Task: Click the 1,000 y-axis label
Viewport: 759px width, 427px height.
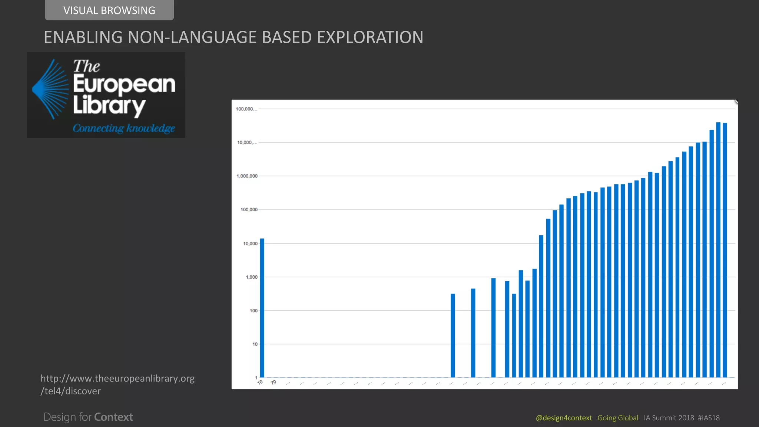Action: pos(251,277)
